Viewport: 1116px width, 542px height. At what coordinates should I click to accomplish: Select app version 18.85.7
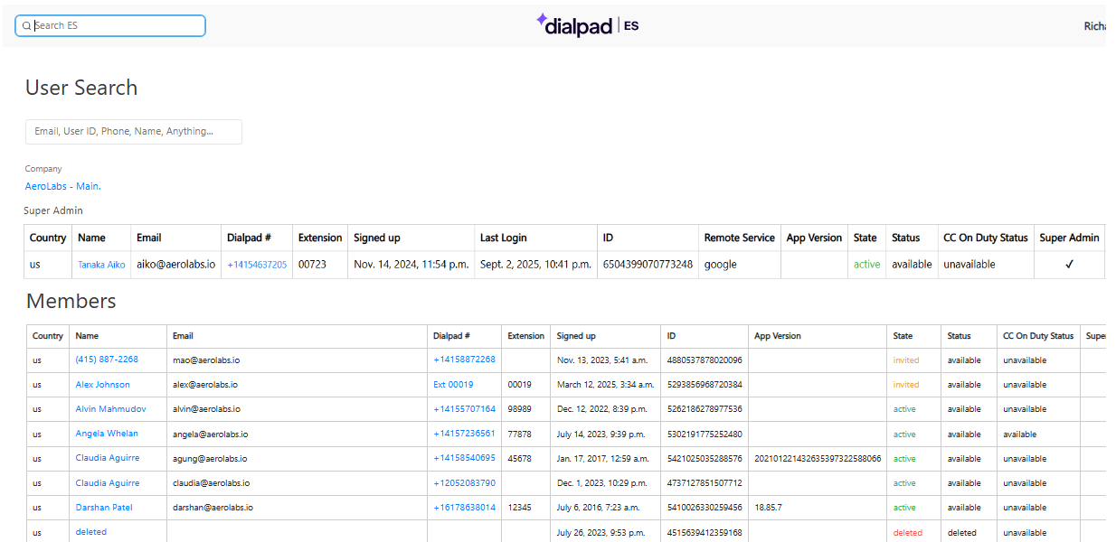pyautogui.click(x=769, y=508)
